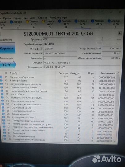This screenshot has width=125, height=167.
Task: Click blue status icon for drive H:
Action: (60, 21)
